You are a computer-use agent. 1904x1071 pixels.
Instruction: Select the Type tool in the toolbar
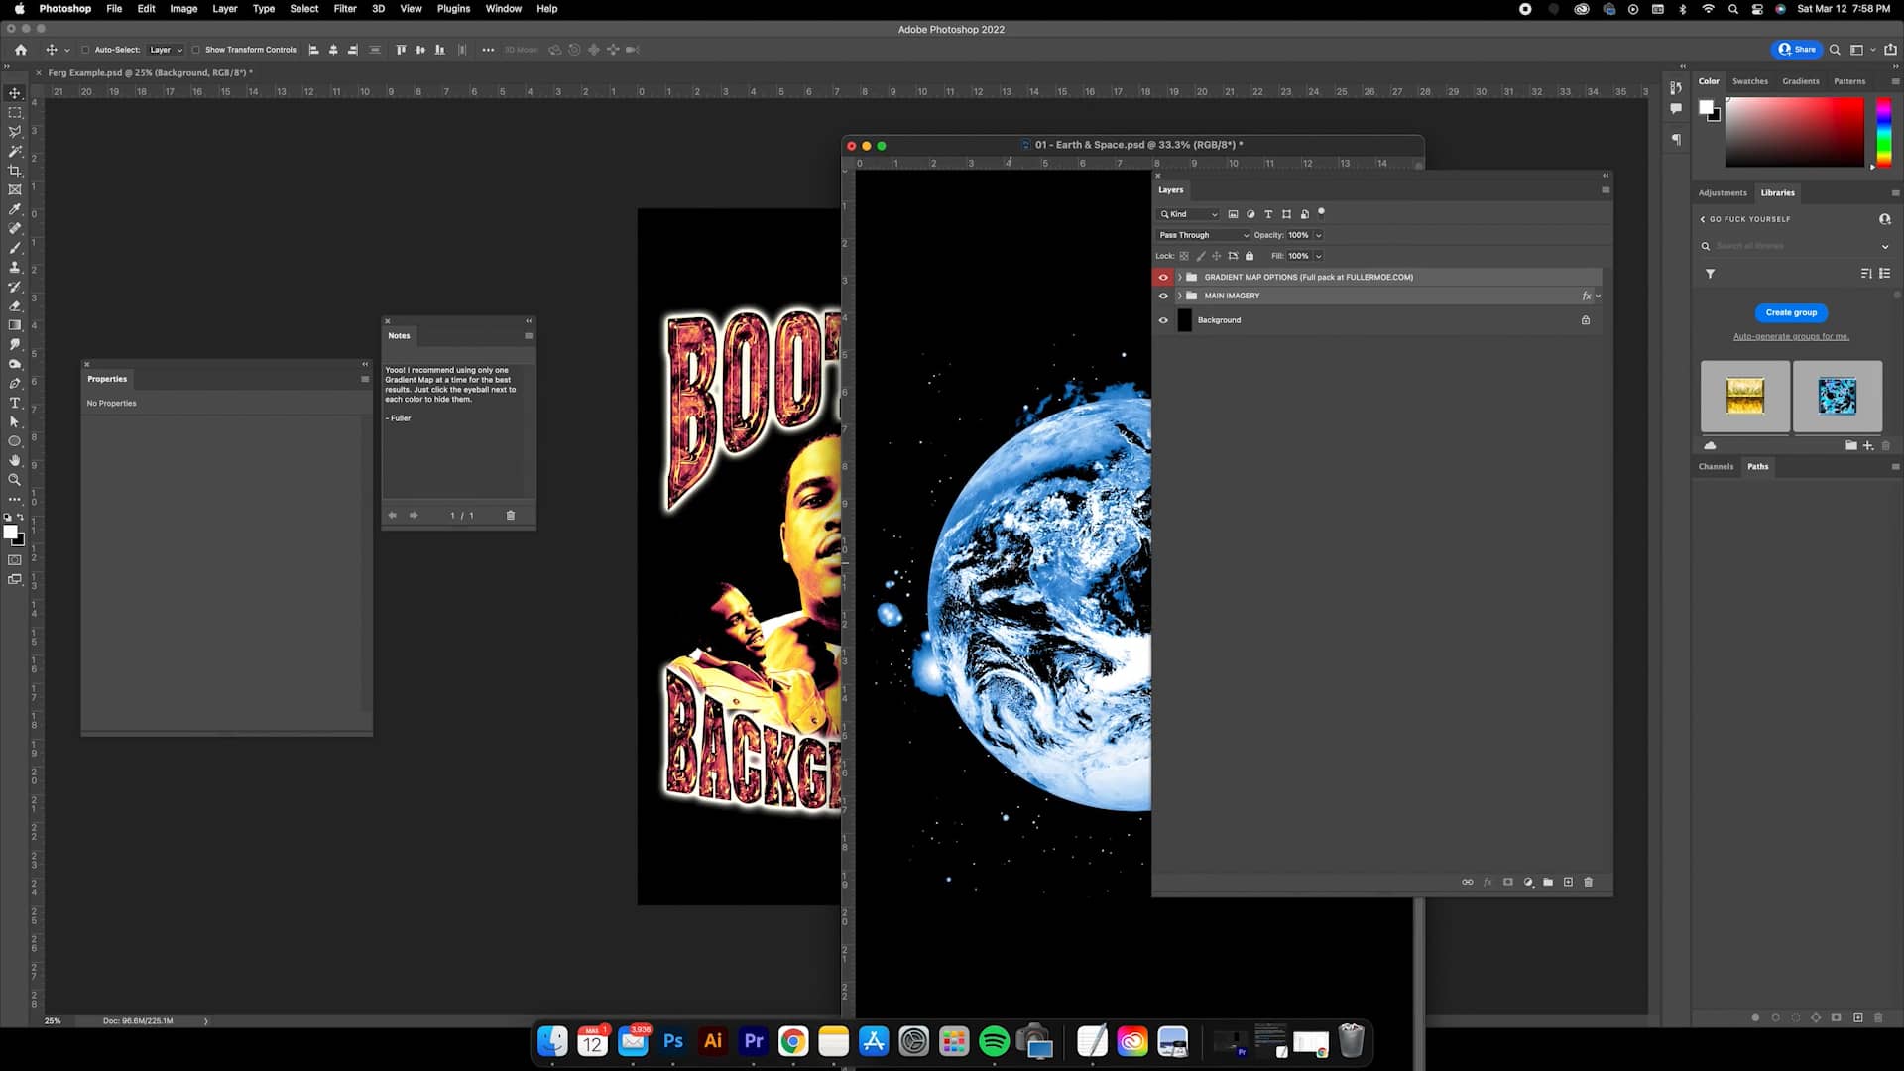(x=15, y=403)
